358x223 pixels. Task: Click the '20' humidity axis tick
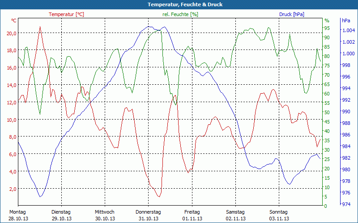pyautogui.click(x=327, y=169)
